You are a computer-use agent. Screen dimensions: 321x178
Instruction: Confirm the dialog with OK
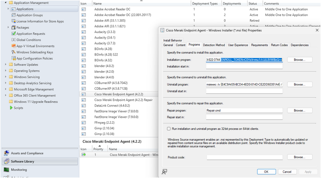click(x=266, y=172)
